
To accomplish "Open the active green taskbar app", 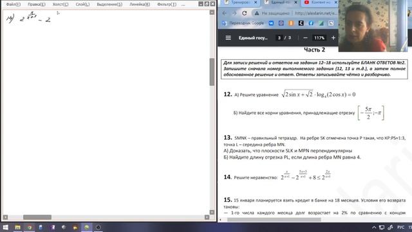I will click(x=86, y=227).
